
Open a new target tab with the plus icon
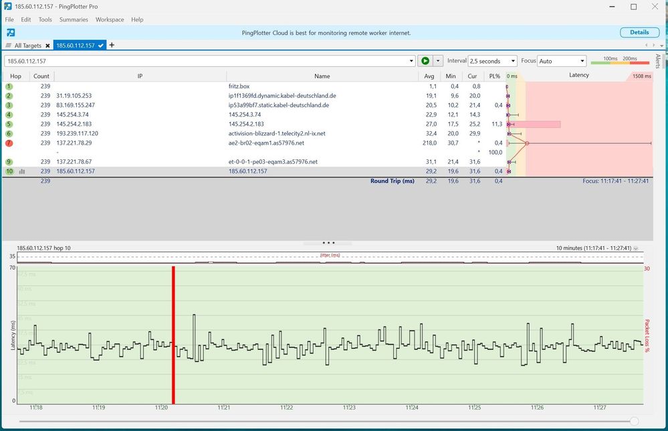(x=111, y=46)
